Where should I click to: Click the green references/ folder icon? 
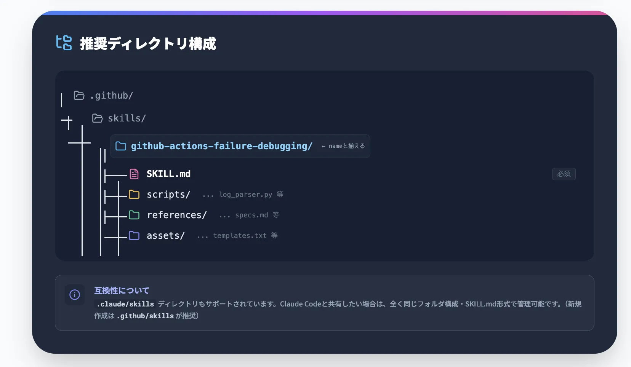pos(134,215)
